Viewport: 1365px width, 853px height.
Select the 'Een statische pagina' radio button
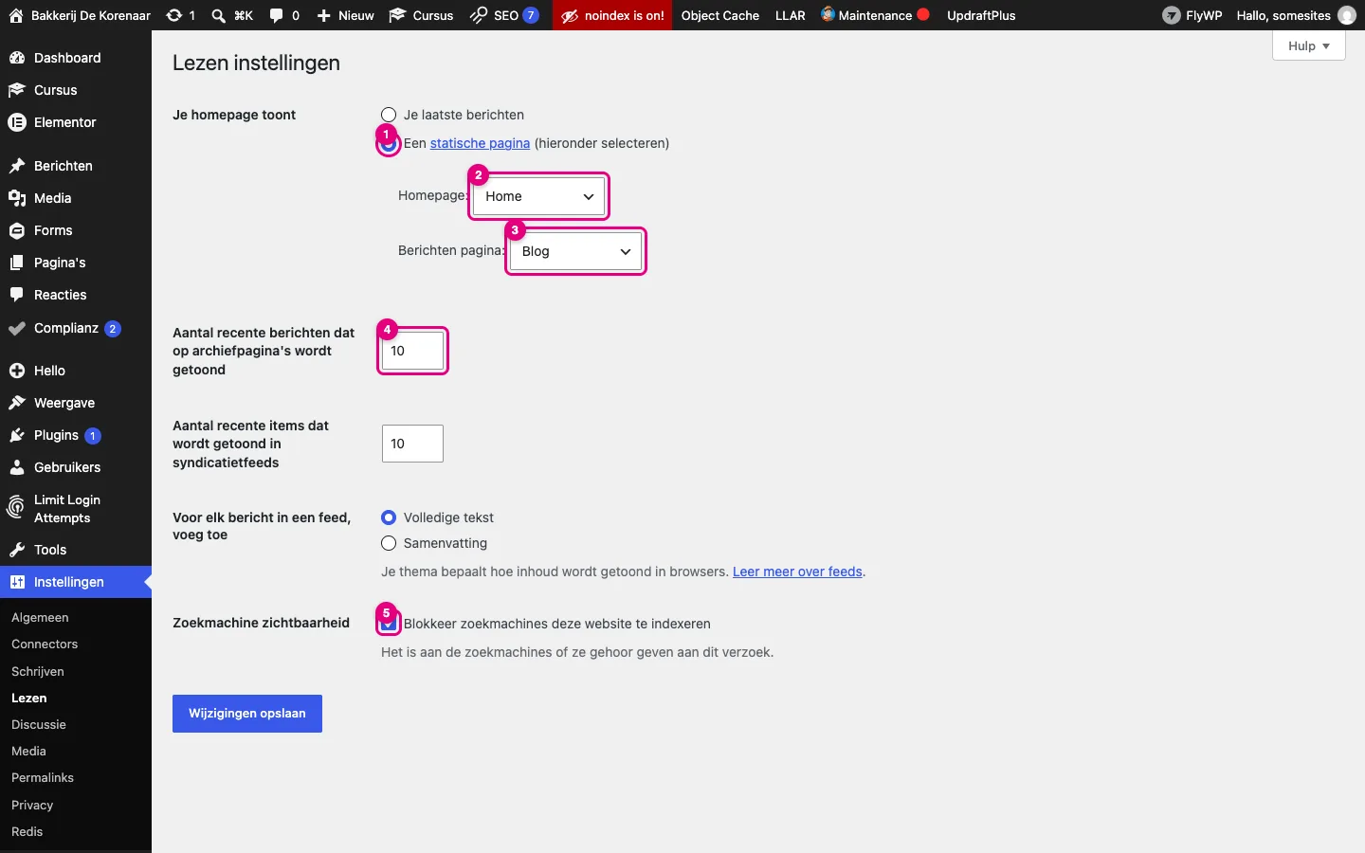coord(389,144)
